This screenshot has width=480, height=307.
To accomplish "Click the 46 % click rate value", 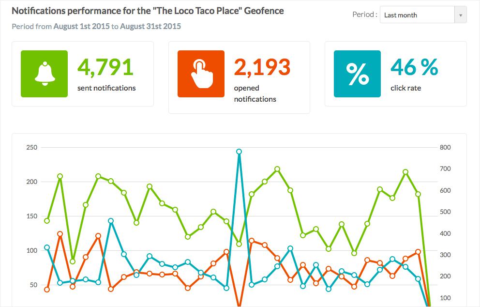I will (414, 67).
